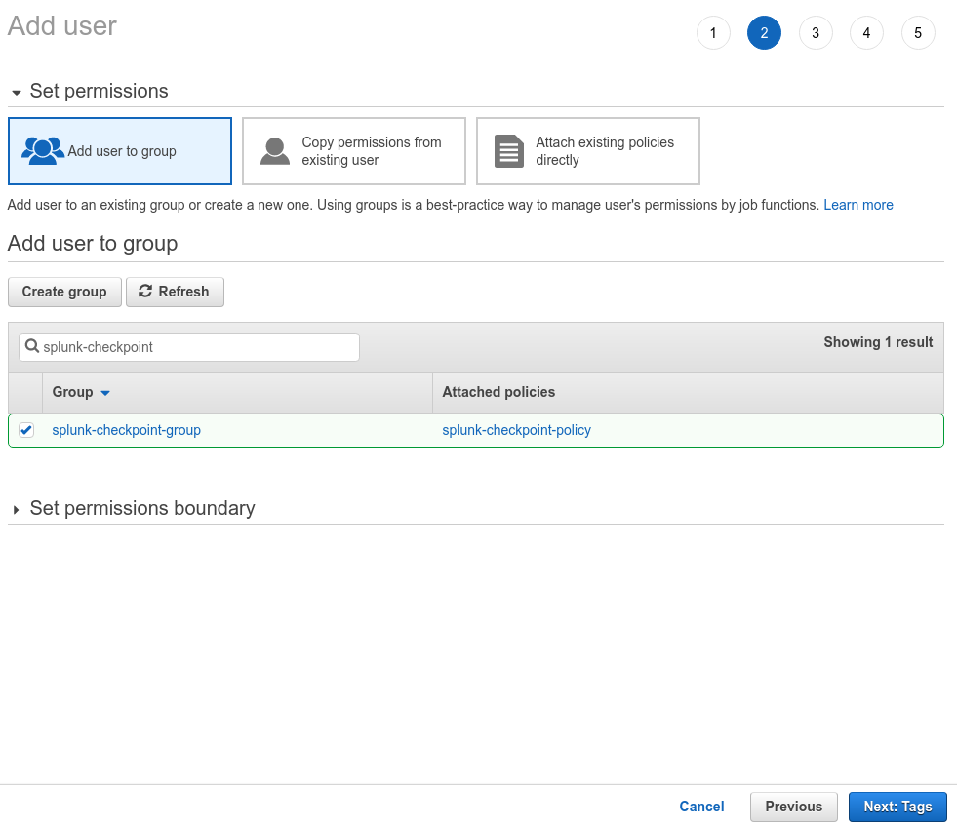Sort by the Group column arrow
The width and height of the screenshot is (957, 828).
105,393
